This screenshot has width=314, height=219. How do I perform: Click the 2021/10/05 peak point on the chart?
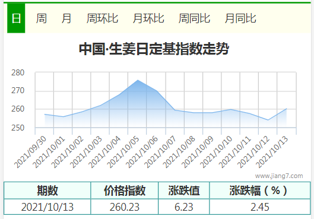pos(138,80)
